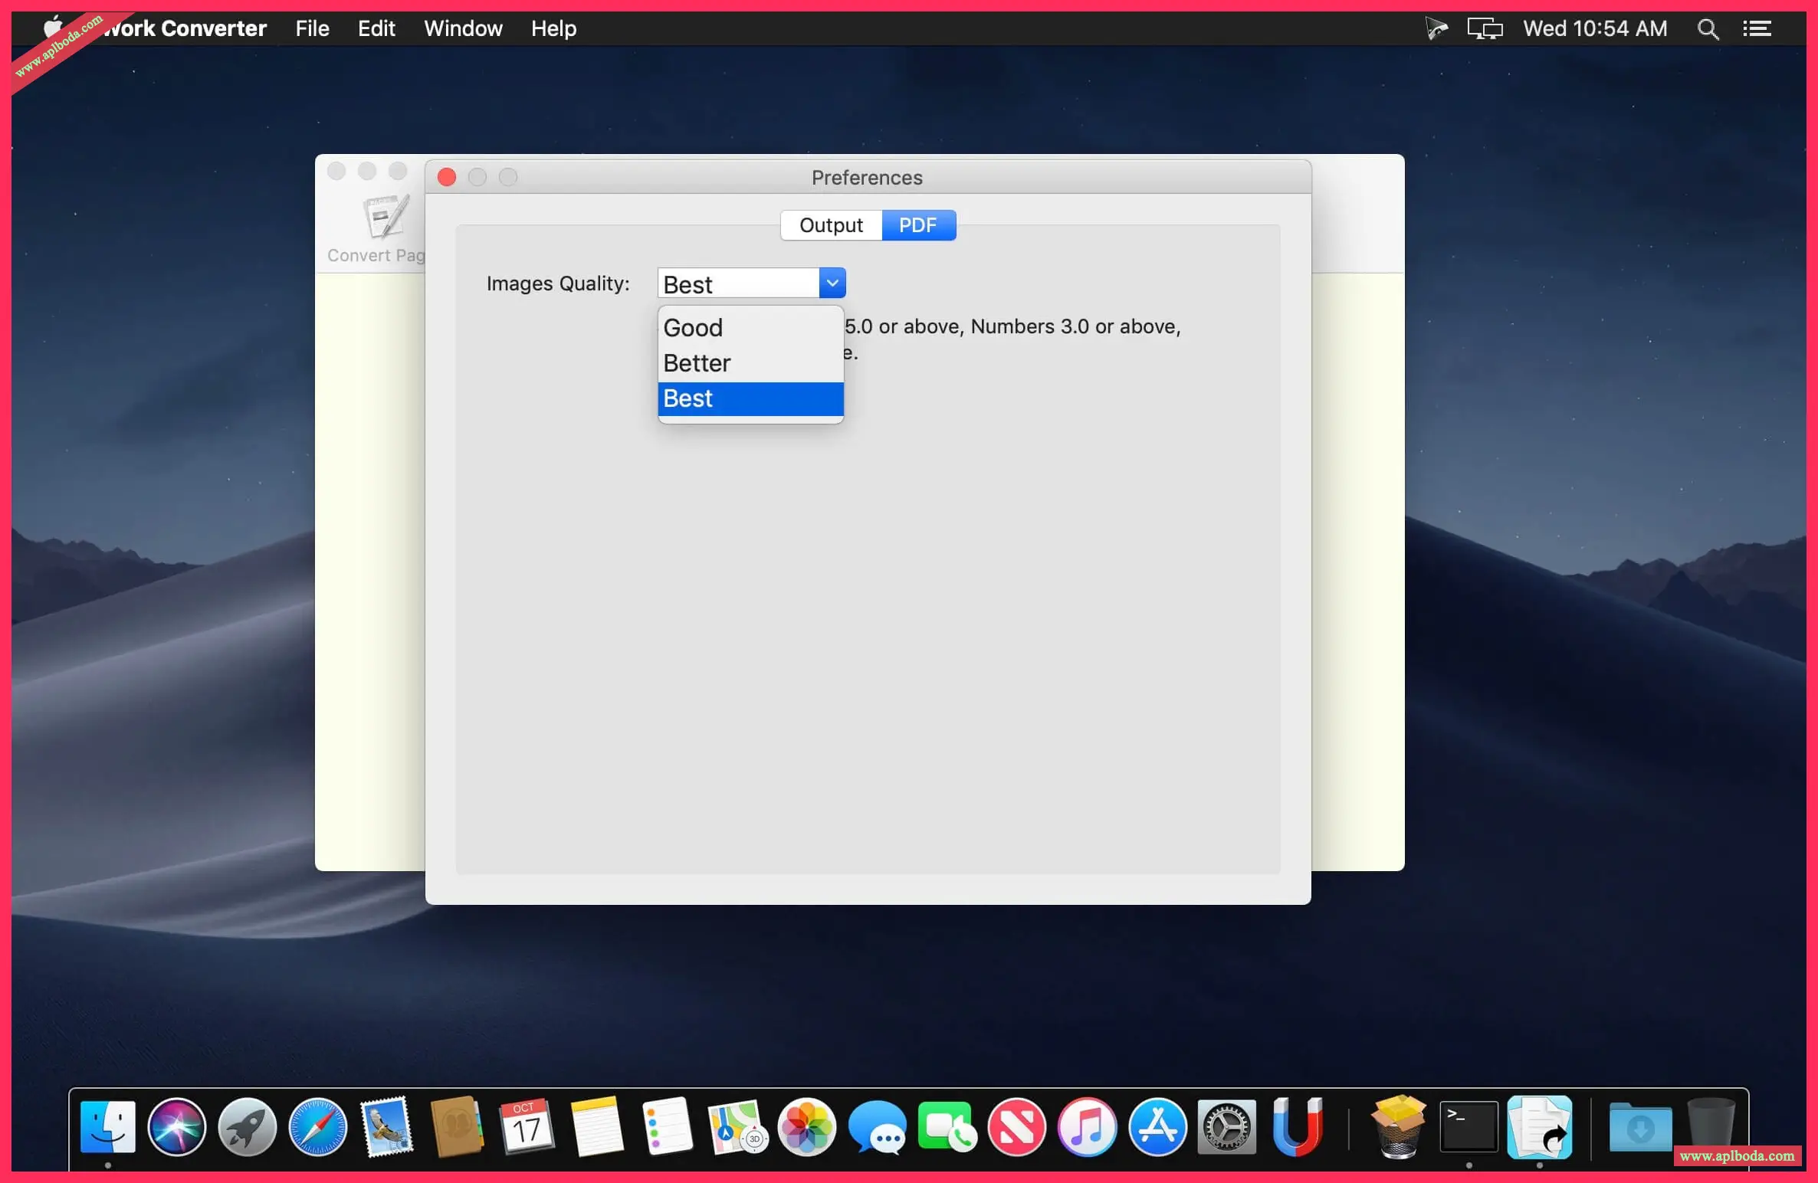Select the PDF tab
Image resolution: width=1818 pixels, height=1183 pixels.
(x=917, y=225)
